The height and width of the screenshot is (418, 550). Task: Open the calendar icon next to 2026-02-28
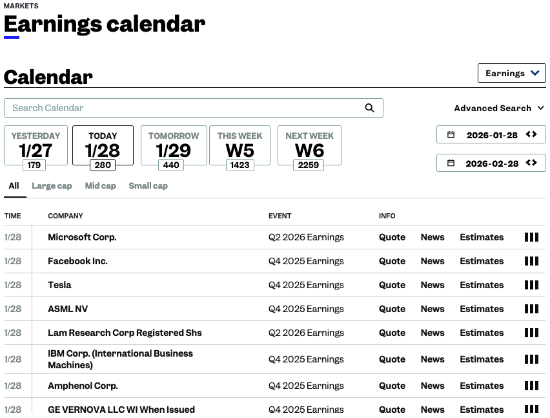[451, 163]
